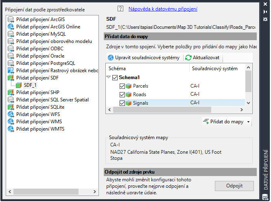The width and height of the screenshot is (271, 202).
Task: Uncheck the Parcels layer checkbox
Action: pos(122,86)
